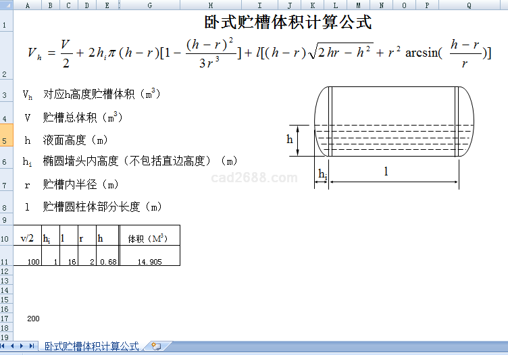Click the last-sheet navigation arrow
The height and width of the screenshot is (355, 508).
(x=31, y=346)
